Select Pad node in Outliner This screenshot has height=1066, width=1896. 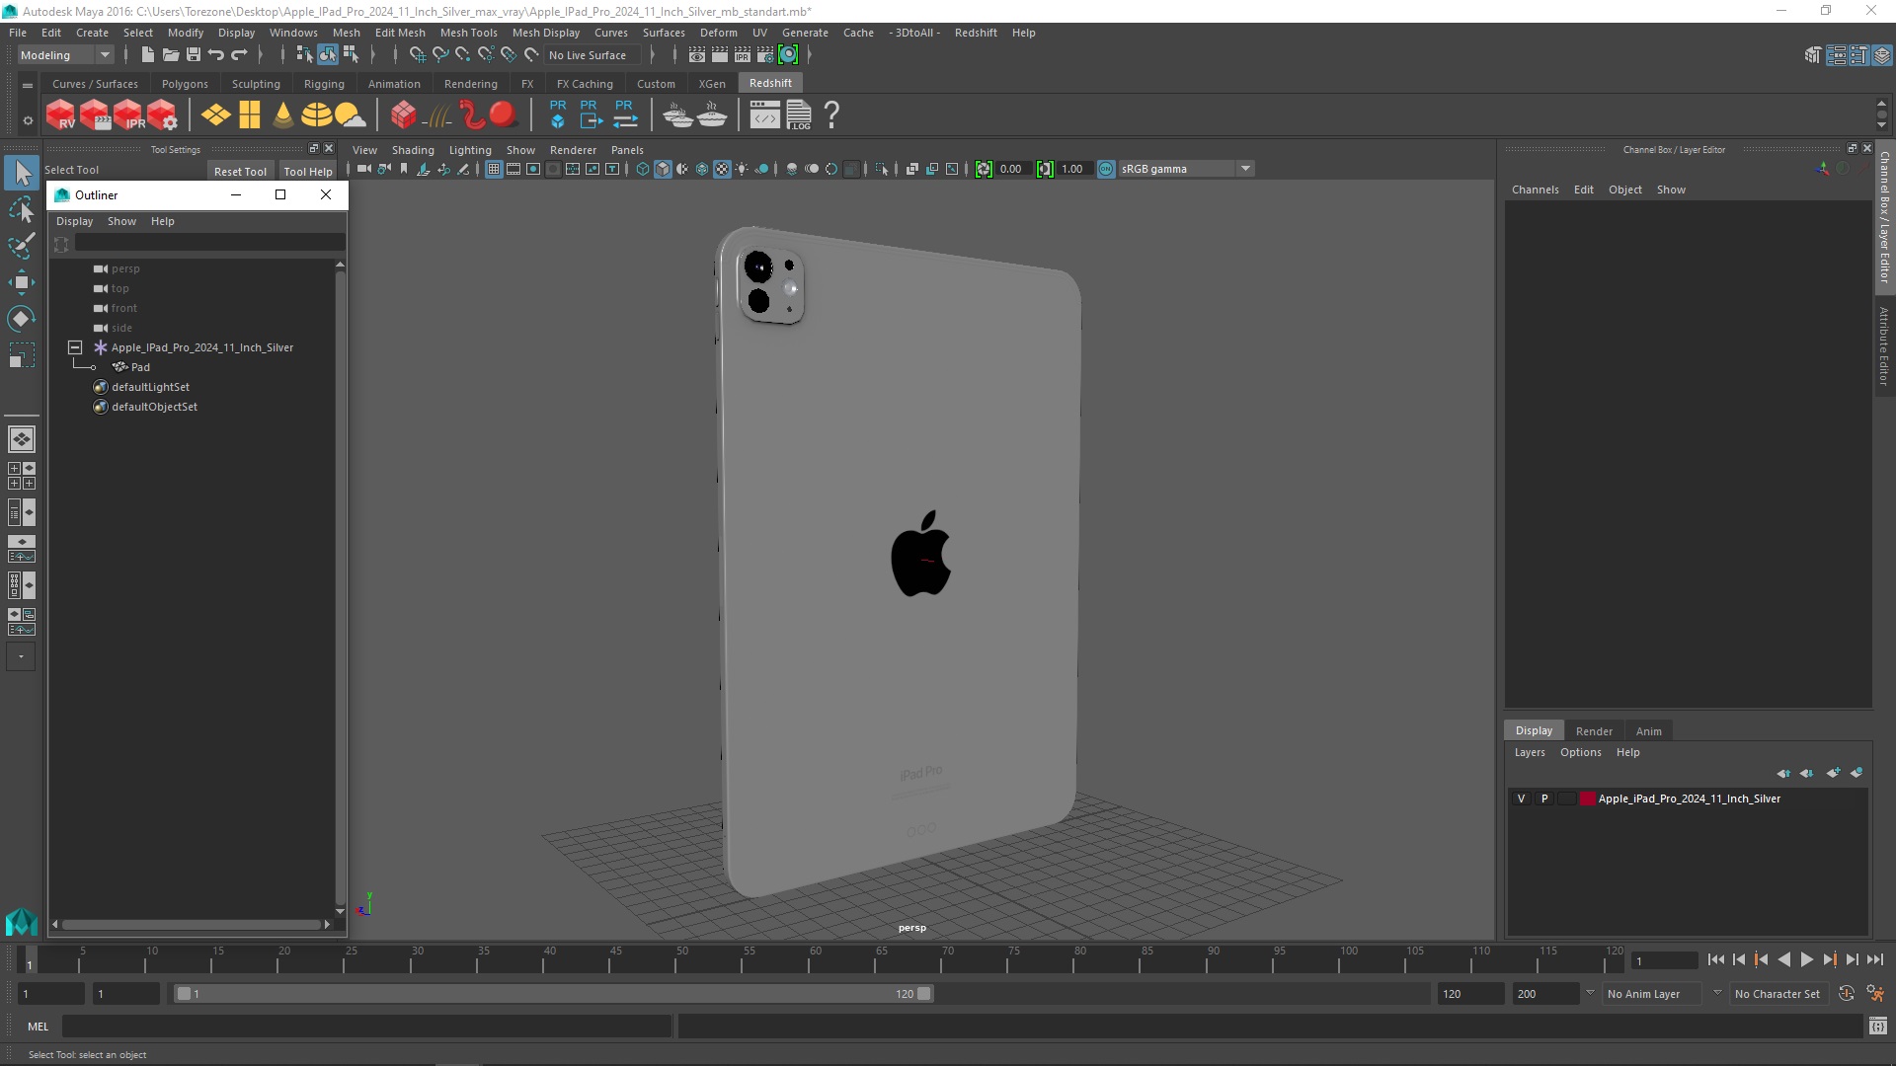point(140,367)
